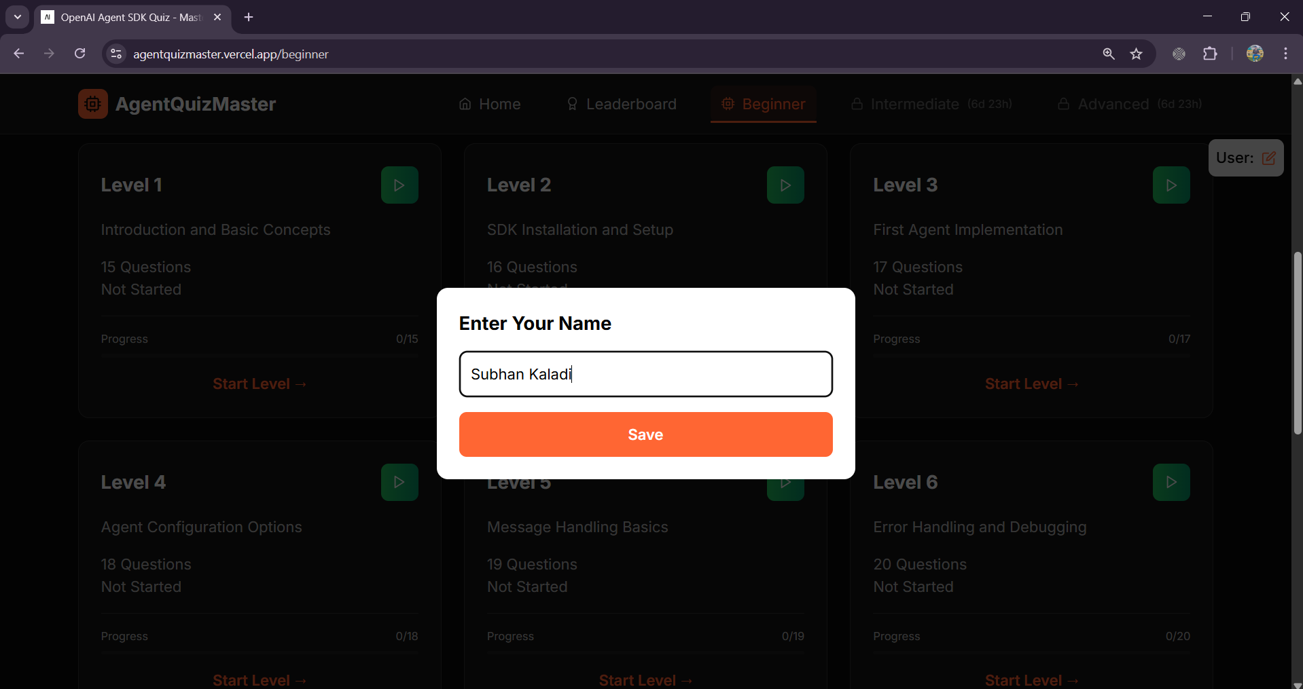The height and width of the screenshot is (689, 1303).
Task: Click Start Level under Level 1
Action: (260, 384)
